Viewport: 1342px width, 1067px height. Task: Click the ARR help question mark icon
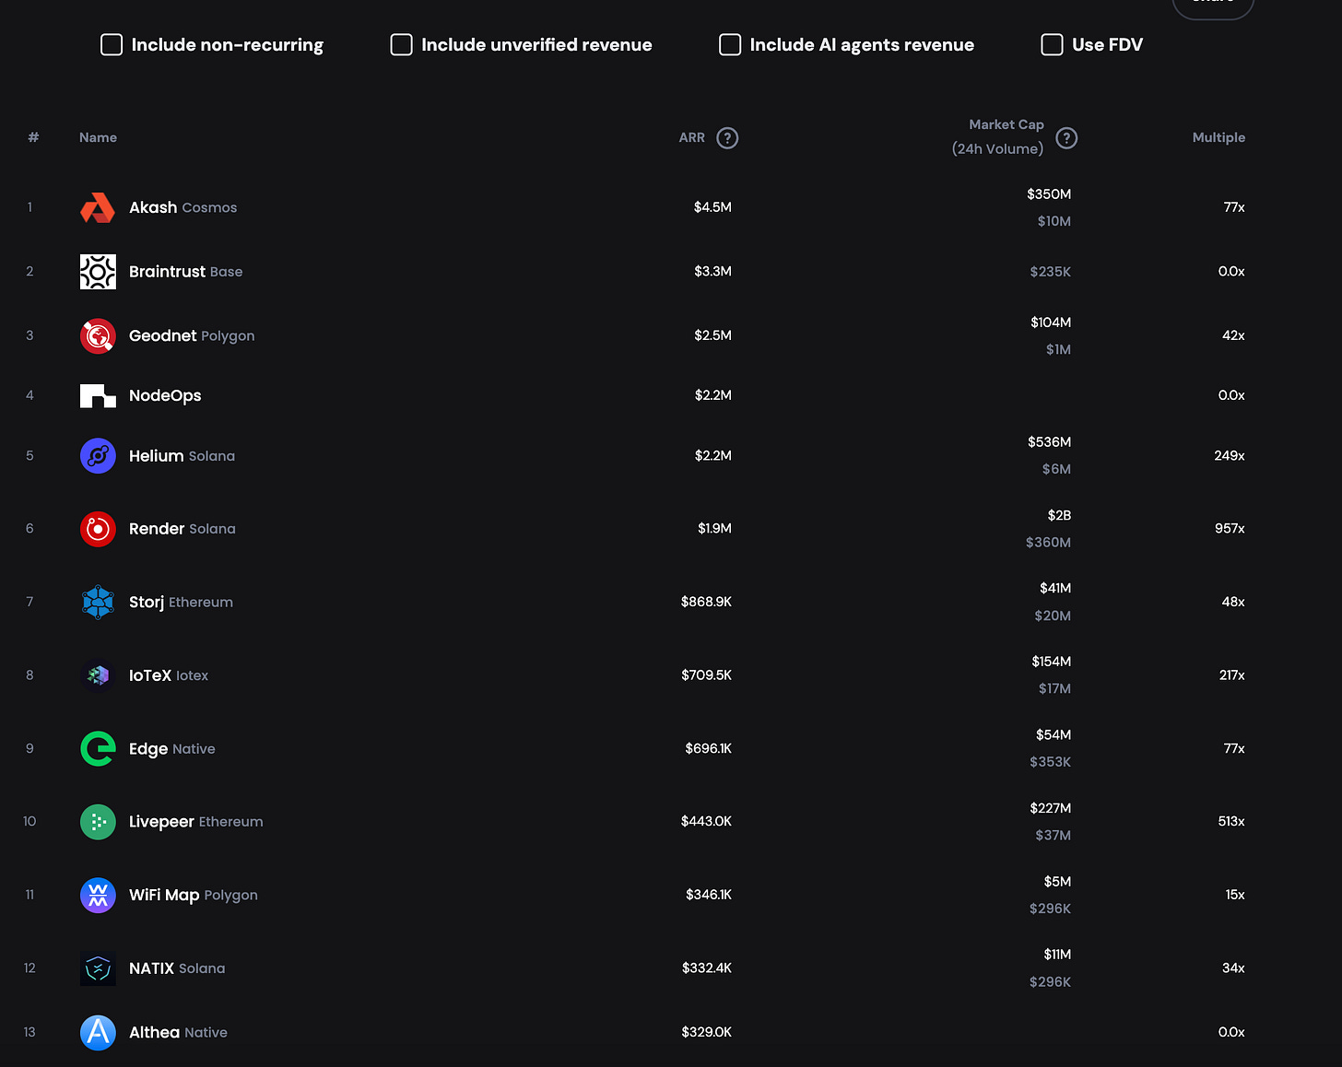point(727,138)
